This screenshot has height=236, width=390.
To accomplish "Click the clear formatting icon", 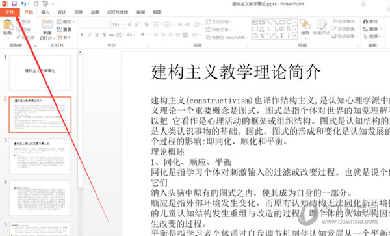I will pyautogui.click(x=147, y=24).
